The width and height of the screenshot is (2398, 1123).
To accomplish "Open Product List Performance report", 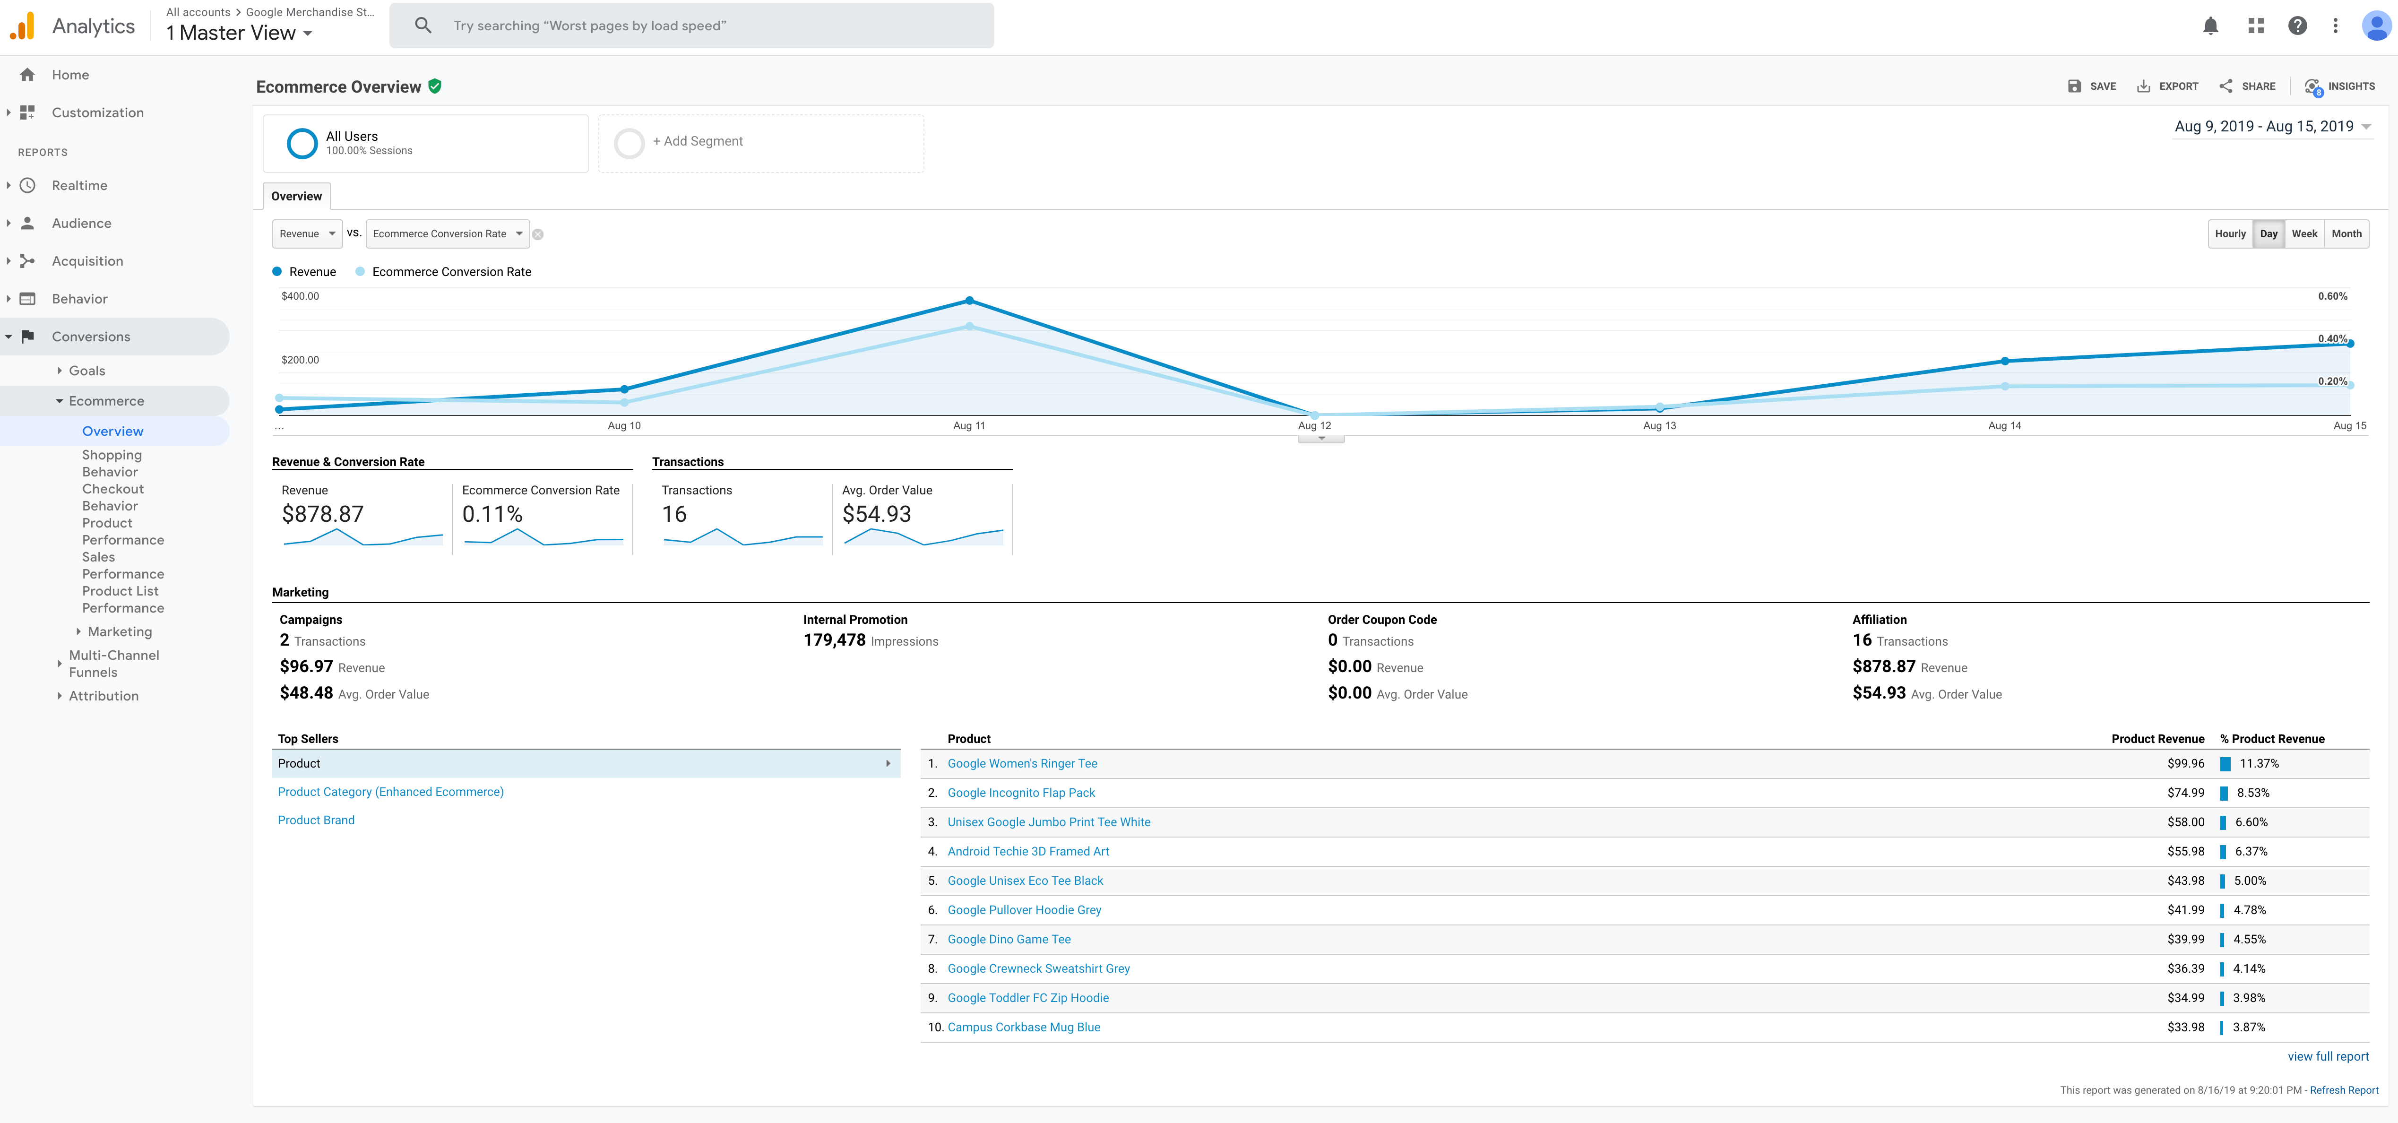I will click(123, 600).
